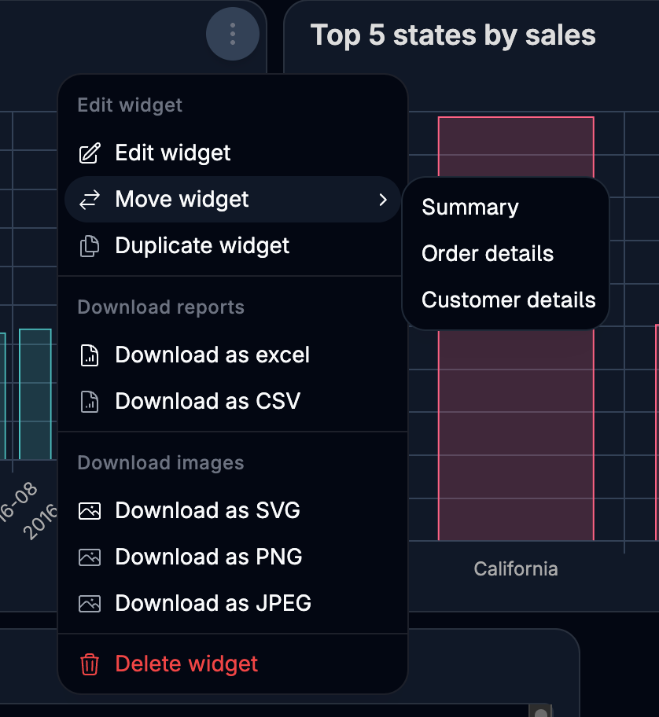The image size is (659, 717).
Task: Click the Download as JPEG image icon
Action: click(90, 604)
